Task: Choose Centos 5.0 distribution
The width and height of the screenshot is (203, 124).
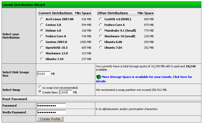Action: [x=42, y=25]
